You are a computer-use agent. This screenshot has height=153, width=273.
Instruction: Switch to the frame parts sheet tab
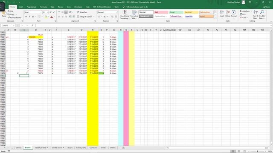[x=81, y=148]
